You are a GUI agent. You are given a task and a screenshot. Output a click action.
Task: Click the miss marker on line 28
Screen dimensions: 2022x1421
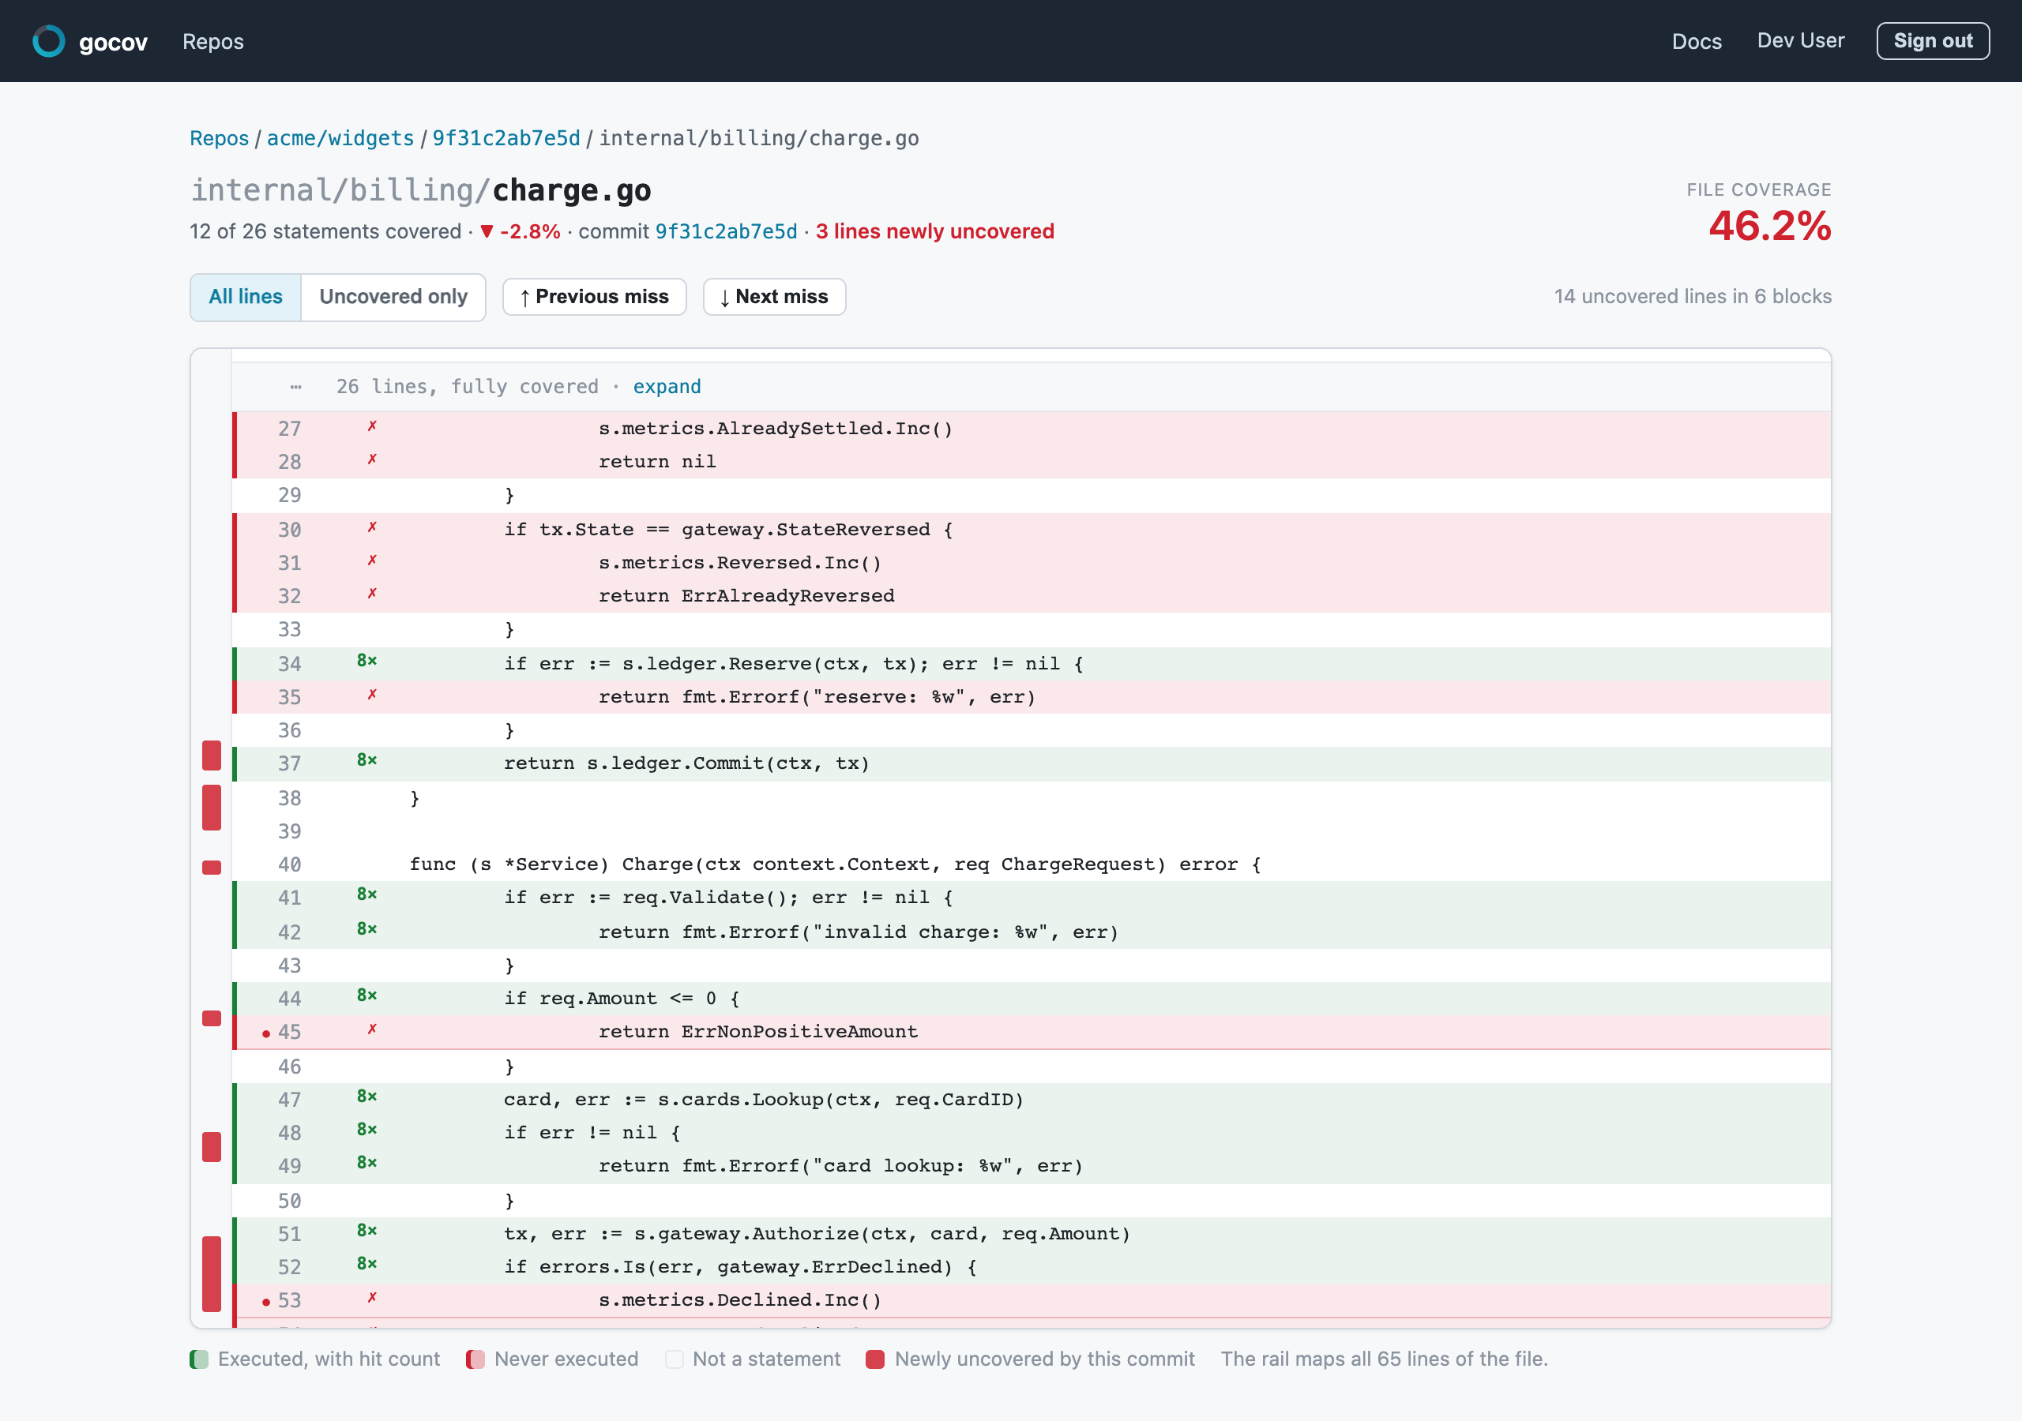coord(372,459)
